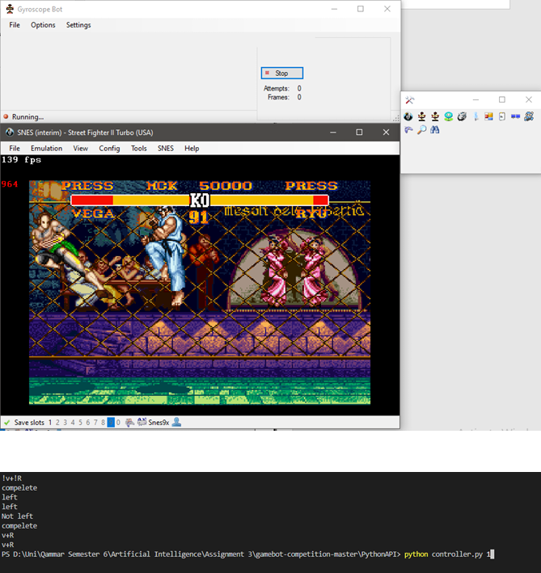Open the Tools menu in SNES window

[139, 149]
